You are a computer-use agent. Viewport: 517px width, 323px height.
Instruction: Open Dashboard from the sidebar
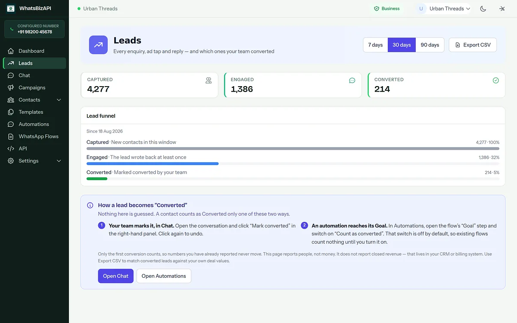(x=34, y=51)
